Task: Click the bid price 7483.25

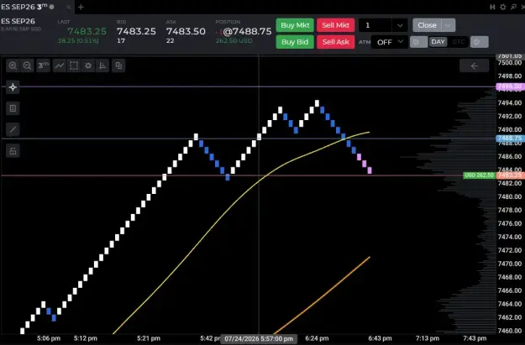Action: (136, 31)
